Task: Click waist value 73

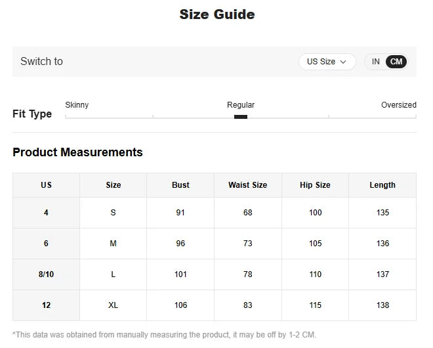Action: (x=248, y=244)
